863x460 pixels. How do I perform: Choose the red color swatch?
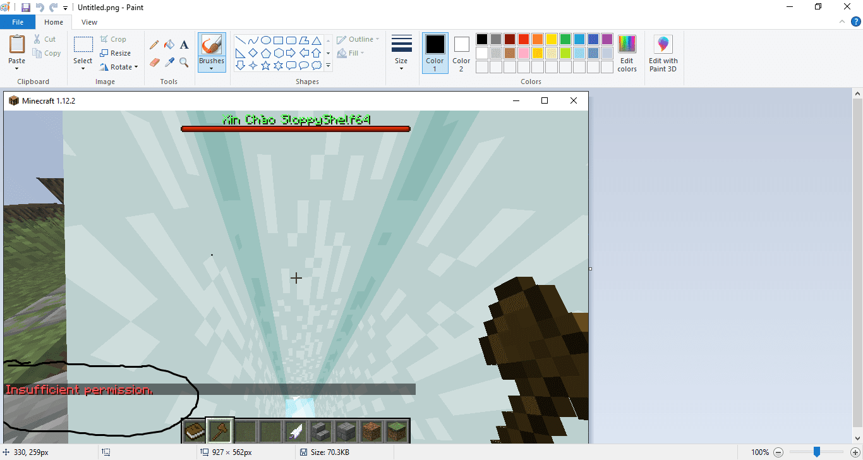pyautogui.click(x=524, y=39)
